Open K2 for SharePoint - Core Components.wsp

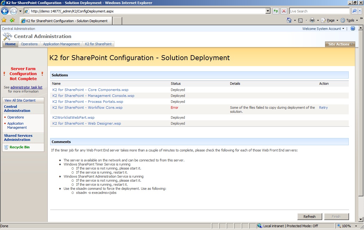pos(90,90)
